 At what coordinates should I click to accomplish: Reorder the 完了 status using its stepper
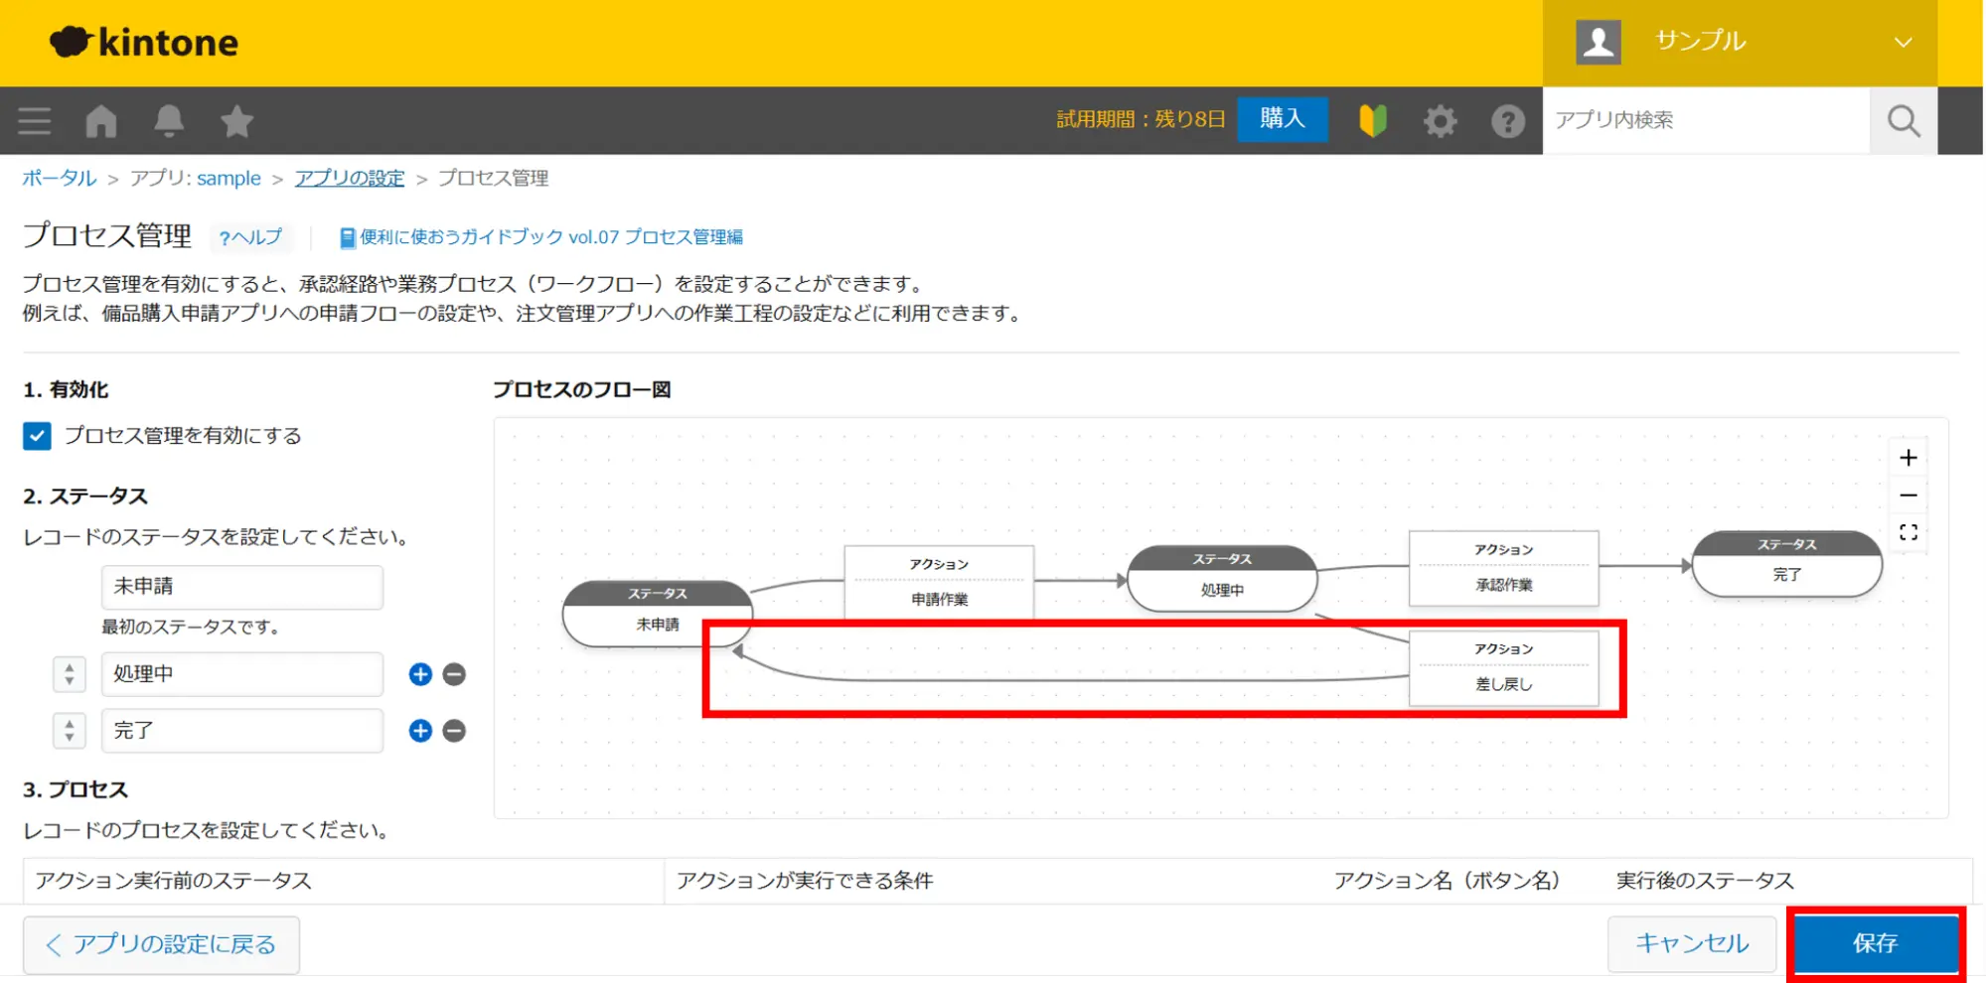pos(70,731)
